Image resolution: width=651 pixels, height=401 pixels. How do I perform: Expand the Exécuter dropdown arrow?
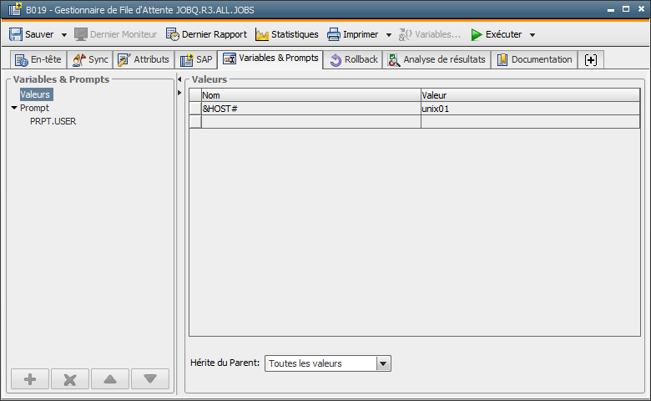[x=532, y=35]
